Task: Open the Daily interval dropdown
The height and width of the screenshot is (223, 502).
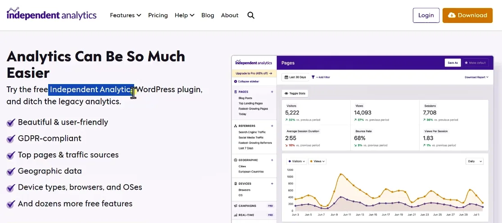Action: [x=475, y=161]
